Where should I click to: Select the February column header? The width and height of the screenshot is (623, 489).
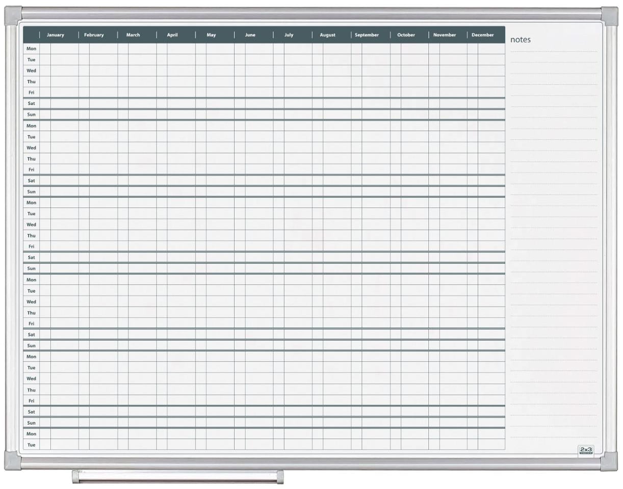pos(94,35)
